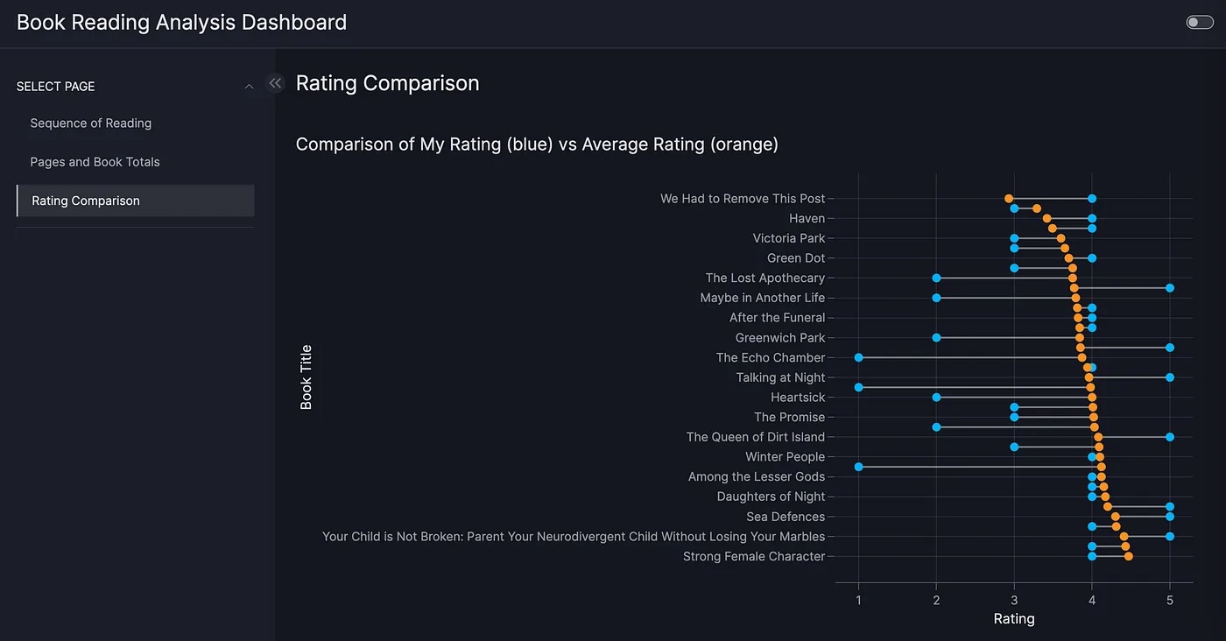
Task: Click the blue dot for "Greenwich Park"
Action: point(936,337)
